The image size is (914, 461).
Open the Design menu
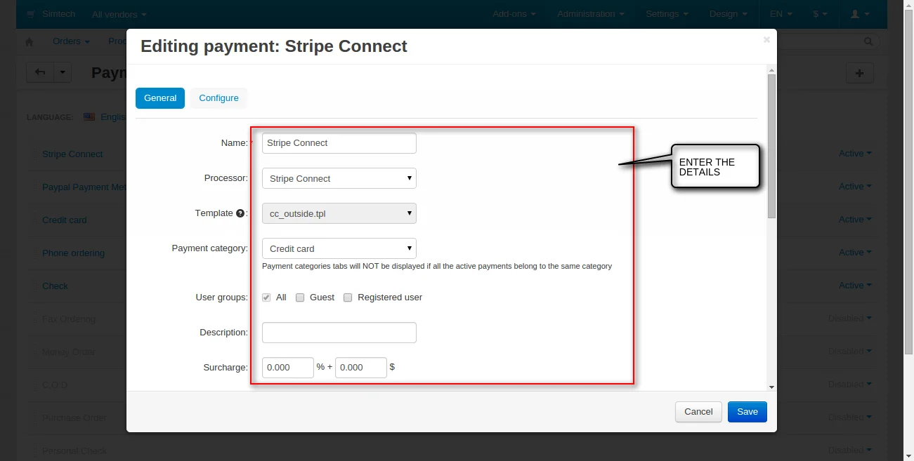pos(729,14)
